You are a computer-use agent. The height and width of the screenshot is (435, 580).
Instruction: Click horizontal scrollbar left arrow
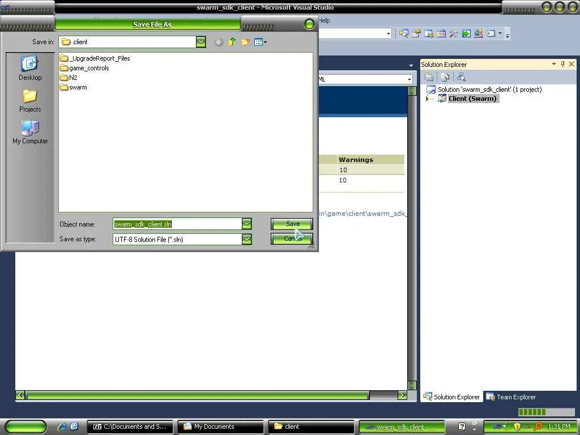(x=20, y=395)
